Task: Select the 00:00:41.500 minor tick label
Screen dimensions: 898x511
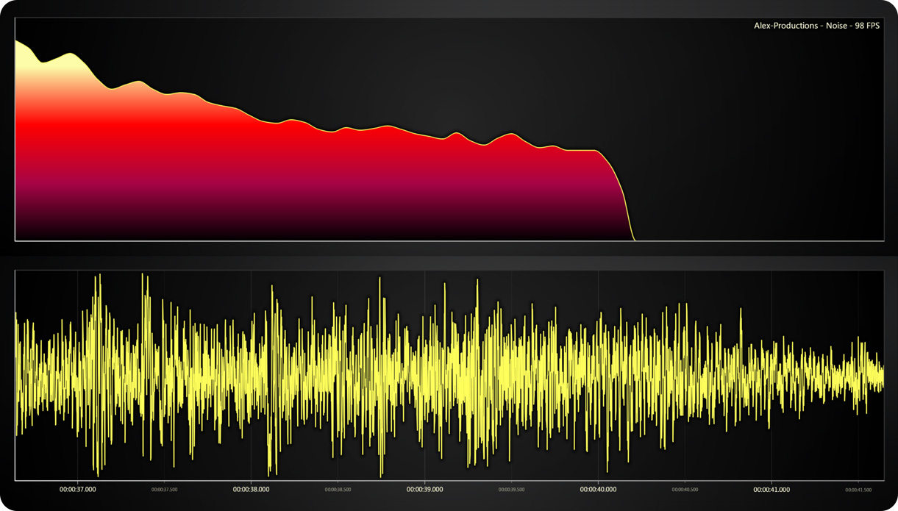Action: click(858, 489)
